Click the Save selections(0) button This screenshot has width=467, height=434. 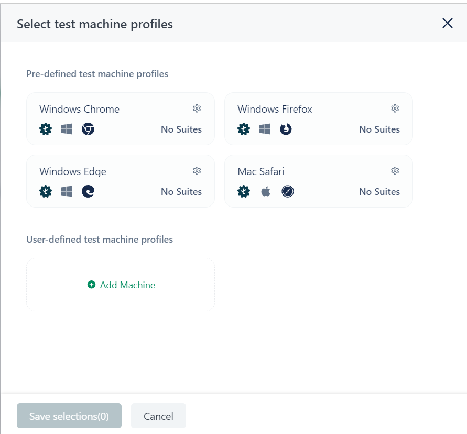point(69,416)
